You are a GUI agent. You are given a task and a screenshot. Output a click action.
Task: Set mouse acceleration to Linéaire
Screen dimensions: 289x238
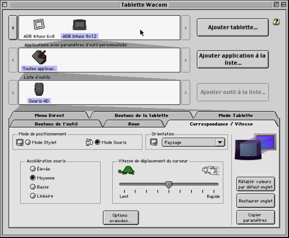[33, 196]
